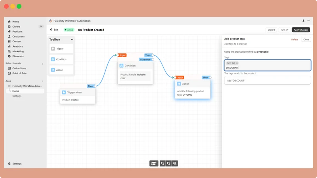Screen dimensions: 317x178
Task: Click the Active status badge
Action: click(x=69, y=30)
